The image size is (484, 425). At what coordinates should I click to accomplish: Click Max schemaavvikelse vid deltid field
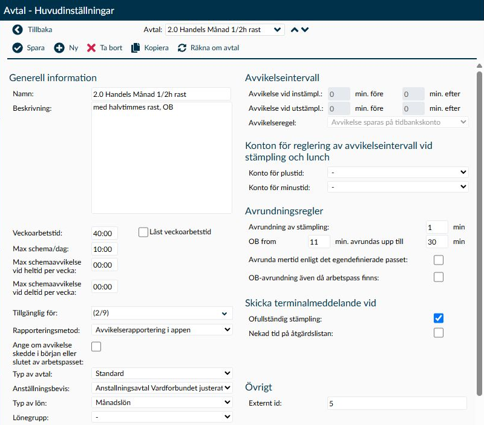tap(104, 286)
